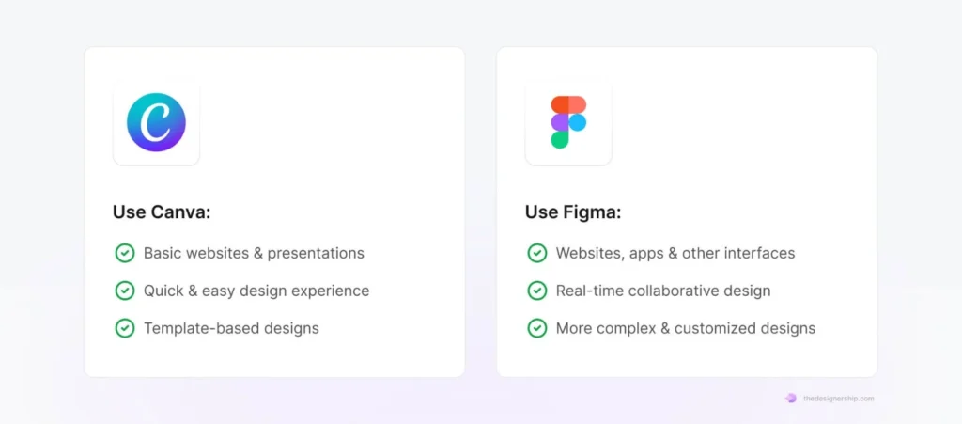Click the Use Canva: heading
Viewport: 962px width, 424px height.
pyautogui.click(x=162, y=212)
